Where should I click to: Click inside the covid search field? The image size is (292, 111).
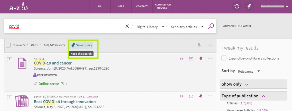click(x=65, y=26)
